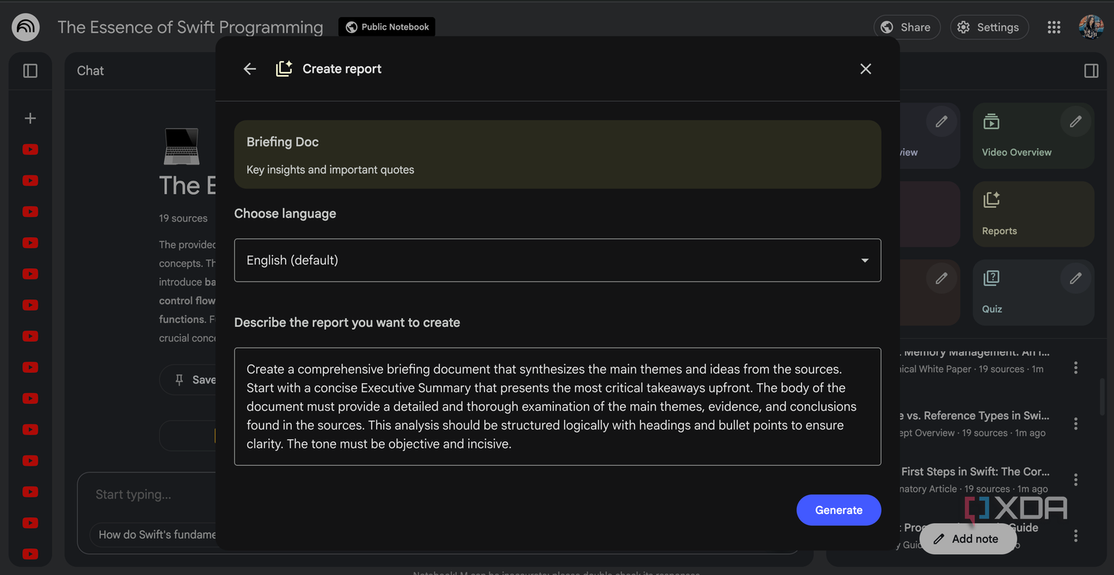This screenshot has height=575, width=1114.
Task: Select the last YouTube source icon
Action: pyautogui.click(x=30, y=554)
